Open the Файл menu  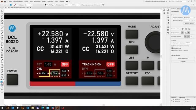(10, 2)
